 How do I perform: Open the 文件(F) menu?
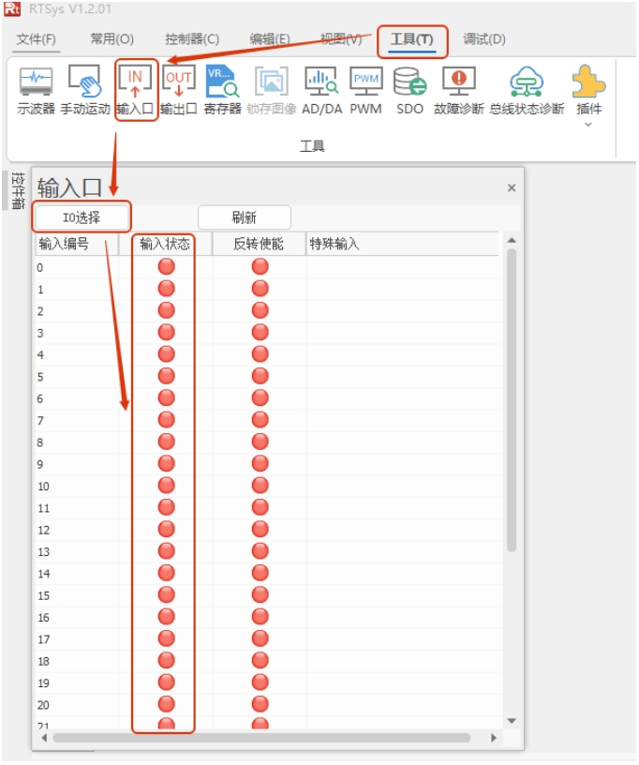coord(36,39)
